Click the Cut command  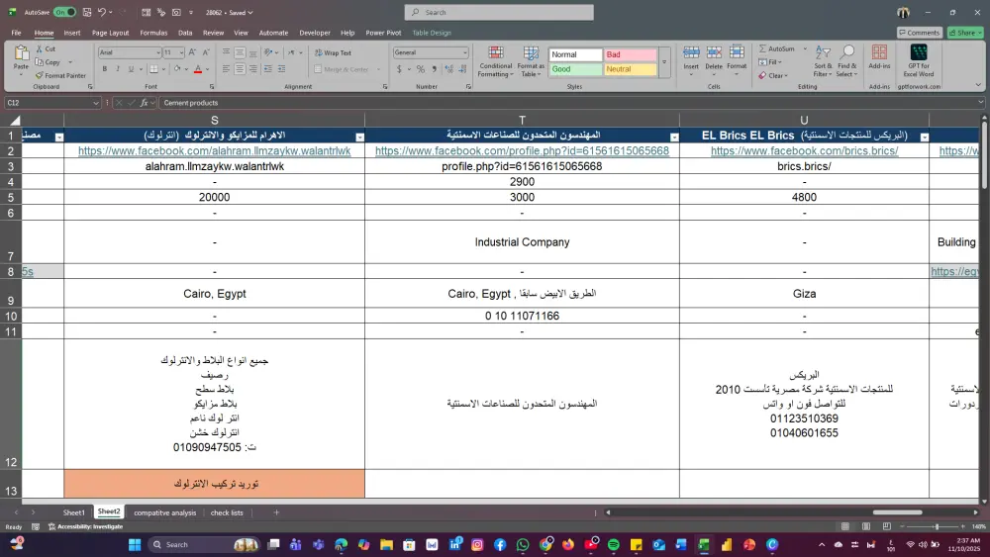(46, 48)
